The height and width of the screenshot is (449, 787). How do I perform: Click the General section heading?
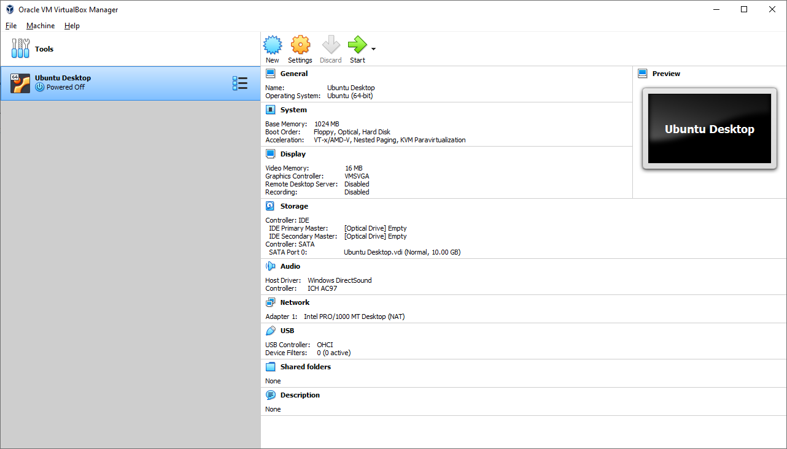tap(294, 74)
